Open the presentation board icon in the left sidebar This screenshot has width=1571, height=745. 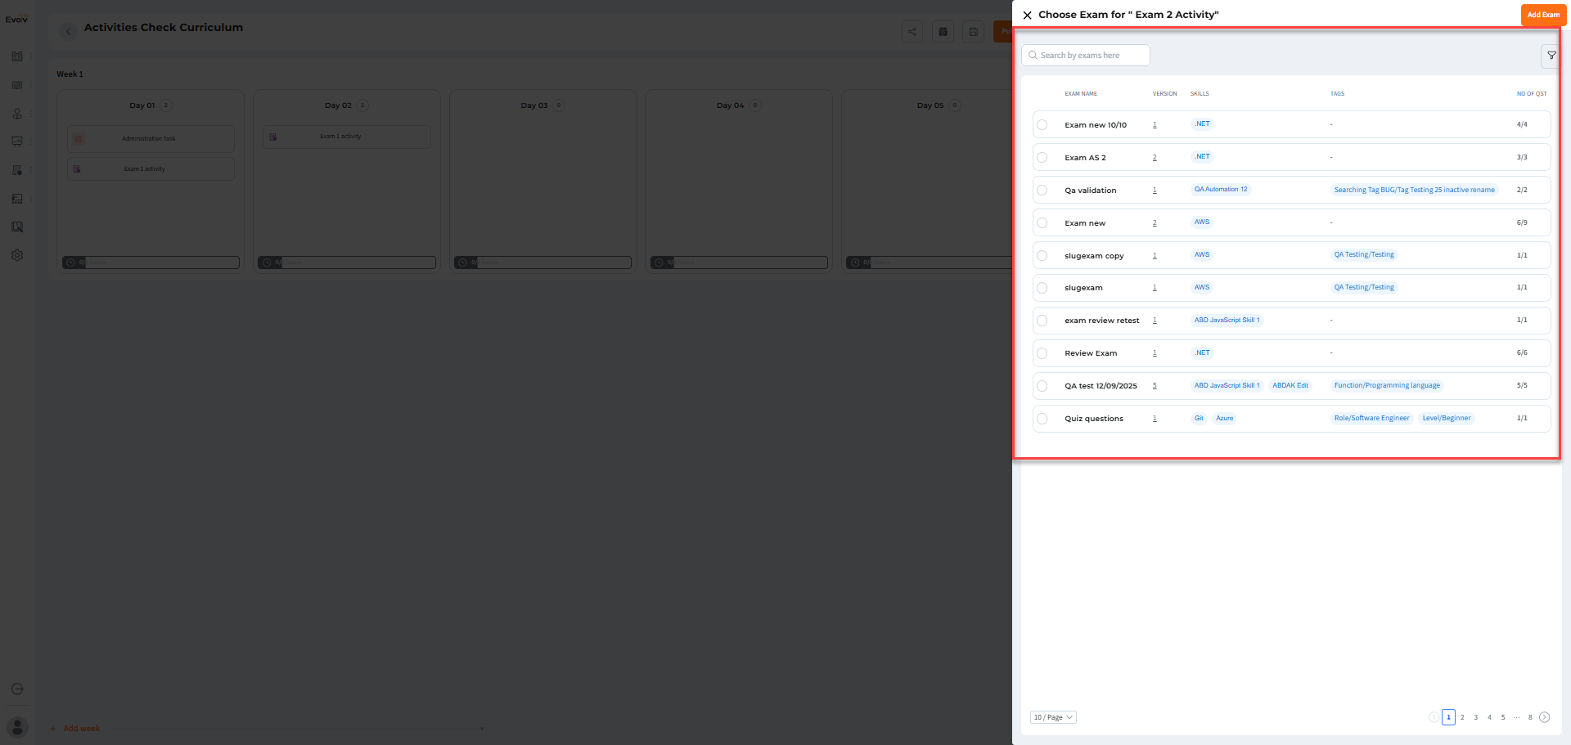(17, 141)
